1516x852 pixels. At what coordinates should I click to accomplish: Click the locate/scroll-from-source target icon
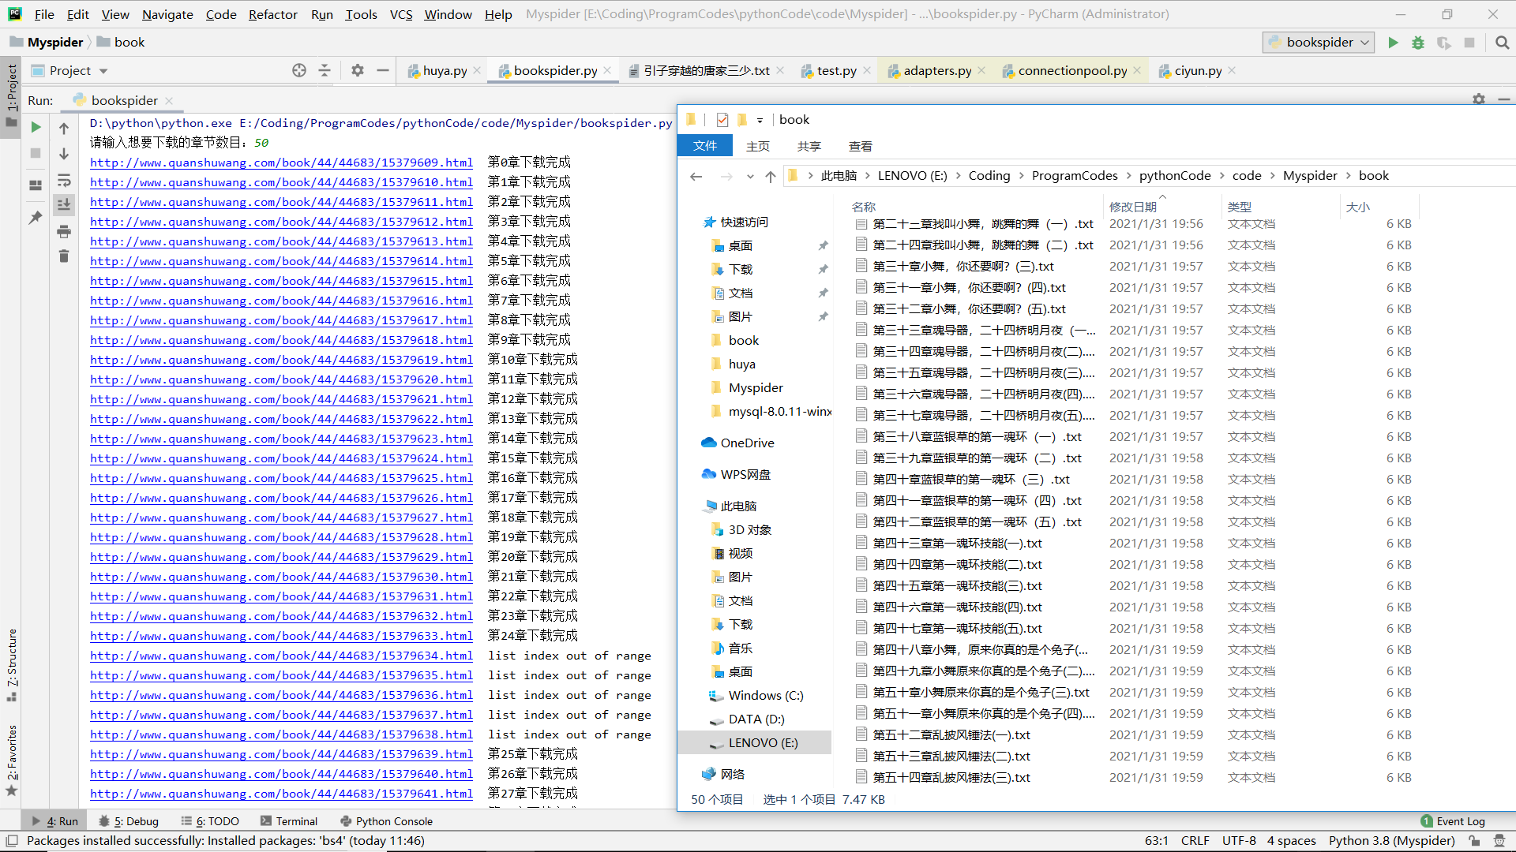(299, 70)
